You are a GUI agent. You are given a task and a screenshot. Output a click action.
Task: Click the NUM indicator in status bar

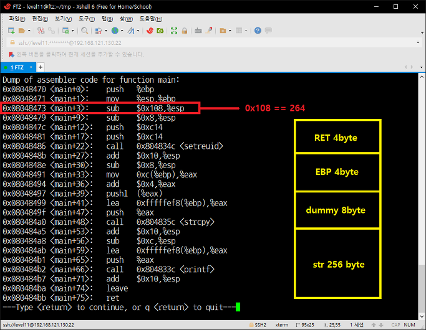click(x=409, y=325)
